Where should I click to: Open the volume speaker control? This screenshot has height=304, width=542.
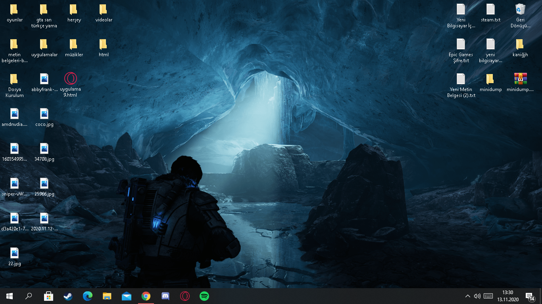[x=477, y=296]
